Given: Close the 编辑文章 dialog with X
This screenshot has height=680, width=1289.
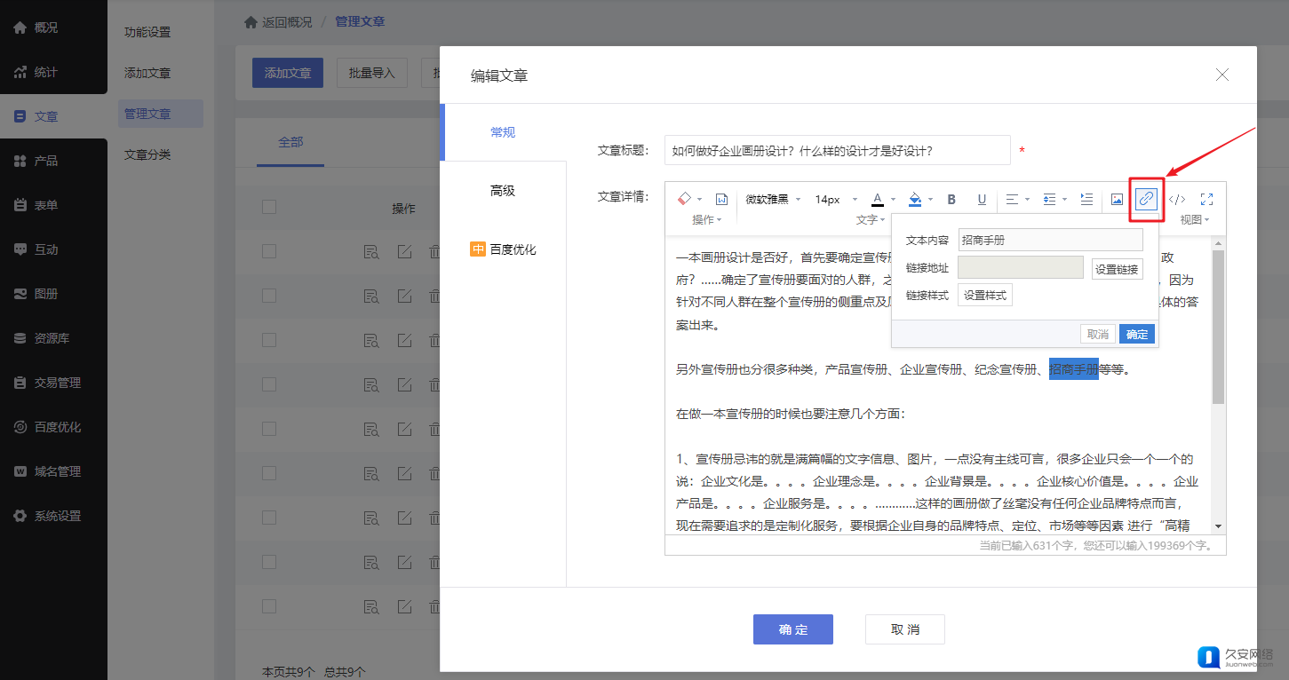Looking at the screenshot, I should click(x=1222, y=75).
